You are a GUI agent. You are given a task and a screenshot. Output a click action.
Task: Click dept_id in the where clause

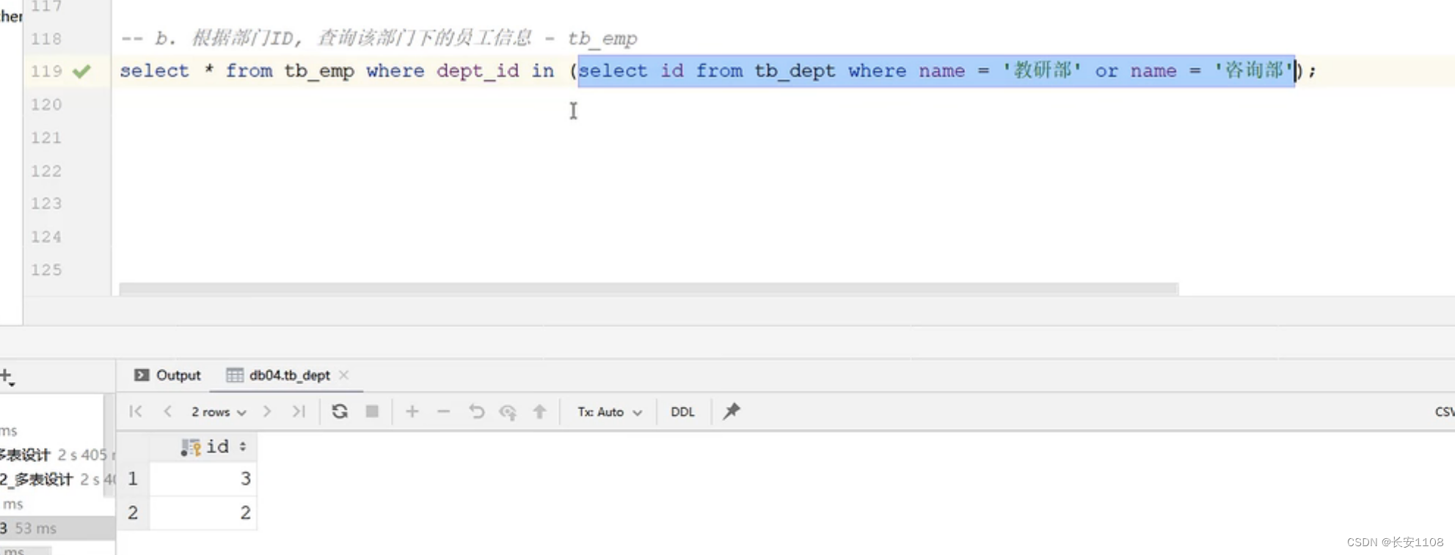pyautogui.click(x=478, y=71)
